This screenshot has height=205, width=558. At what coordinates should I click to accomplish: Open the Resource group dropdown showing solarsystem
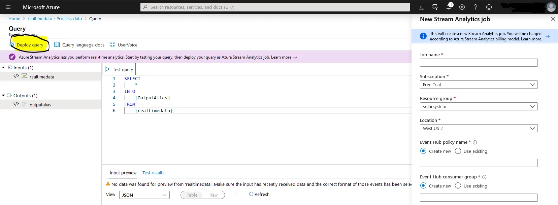point(479,106)
